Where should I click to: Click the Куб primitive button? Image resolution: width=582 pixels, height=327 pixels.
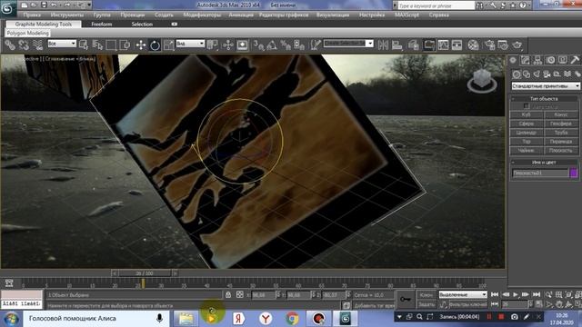tap(527, 115)
